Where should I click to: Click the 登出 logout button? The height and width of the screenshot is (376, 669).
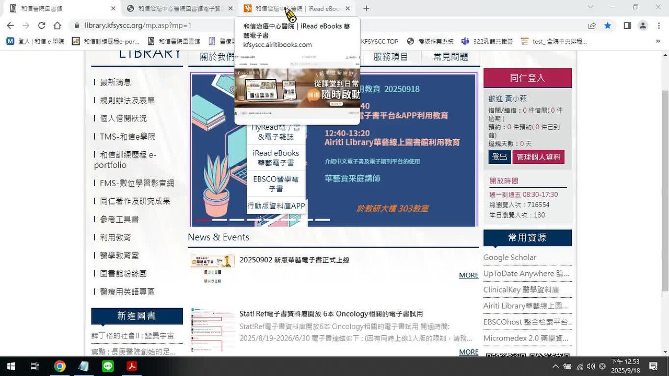[x=500, y=157]
